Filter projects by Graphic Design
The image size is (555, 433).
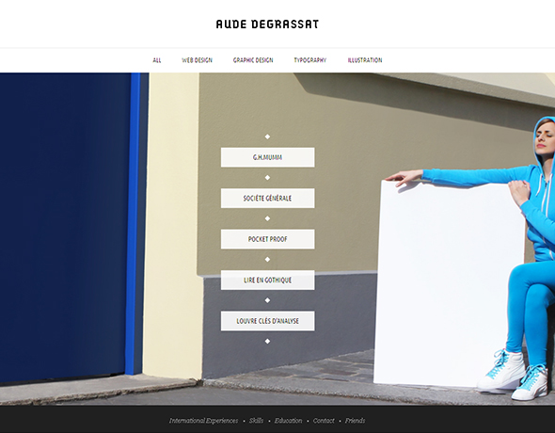pyautogui.click(x=253, y=60)
